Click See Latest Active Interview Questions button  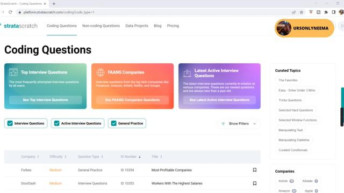pos(219,100)
